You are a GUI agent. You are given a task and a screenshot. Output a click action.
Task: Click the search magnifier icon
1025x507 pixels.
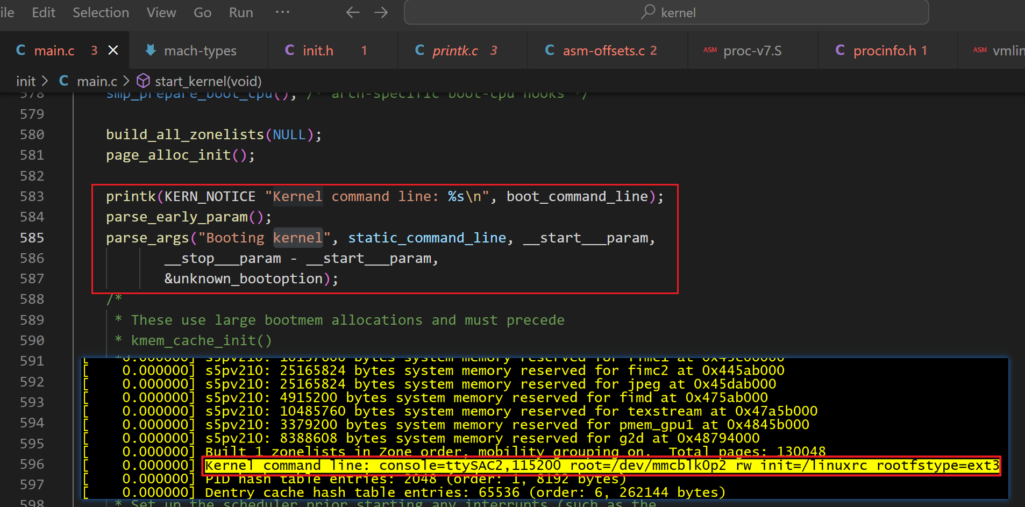(648, 11)
